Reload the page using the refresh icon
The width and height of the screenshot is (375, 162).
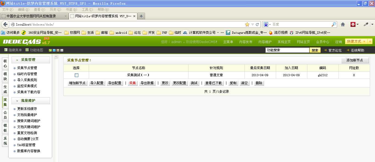pos(257,24)
